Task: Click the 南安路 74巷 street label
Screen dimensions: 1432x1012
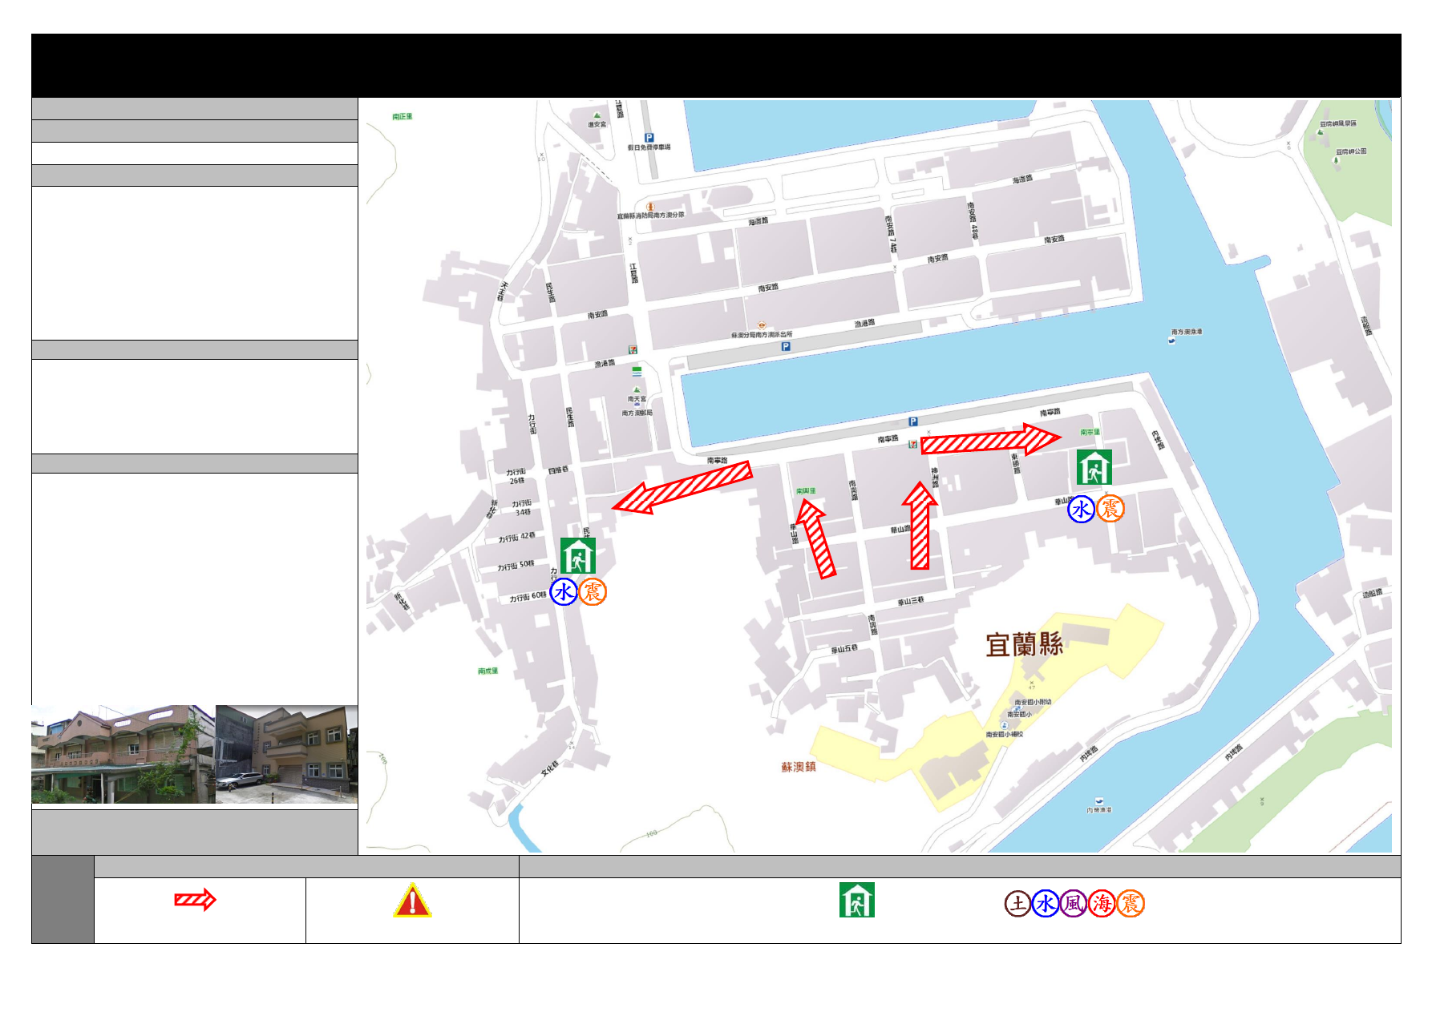Action: [891, 234]
